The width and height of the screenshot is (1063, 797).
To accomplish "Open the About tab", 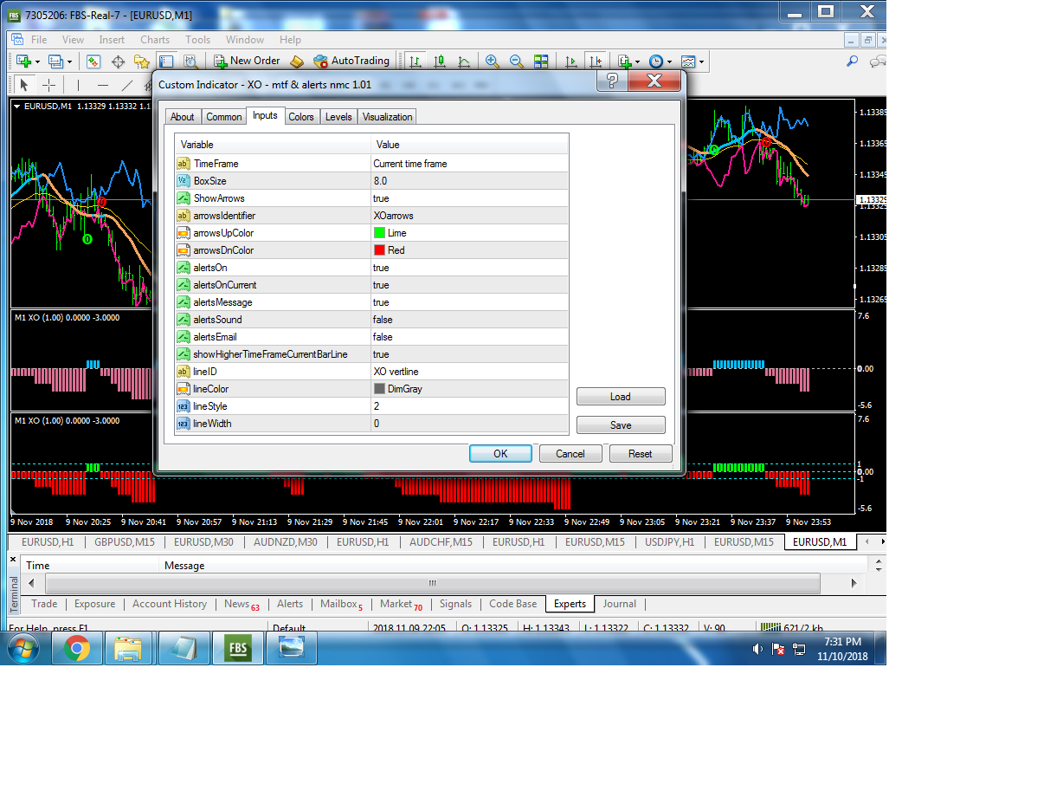I will coord(183,117).
